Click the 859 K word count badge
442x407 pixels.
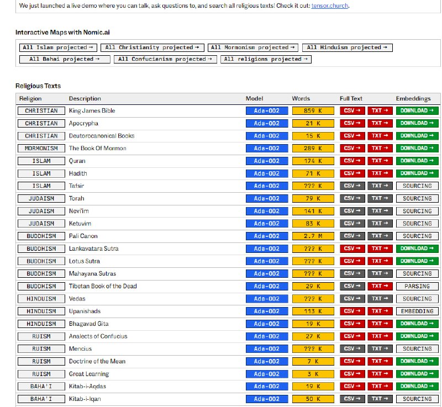313,111
